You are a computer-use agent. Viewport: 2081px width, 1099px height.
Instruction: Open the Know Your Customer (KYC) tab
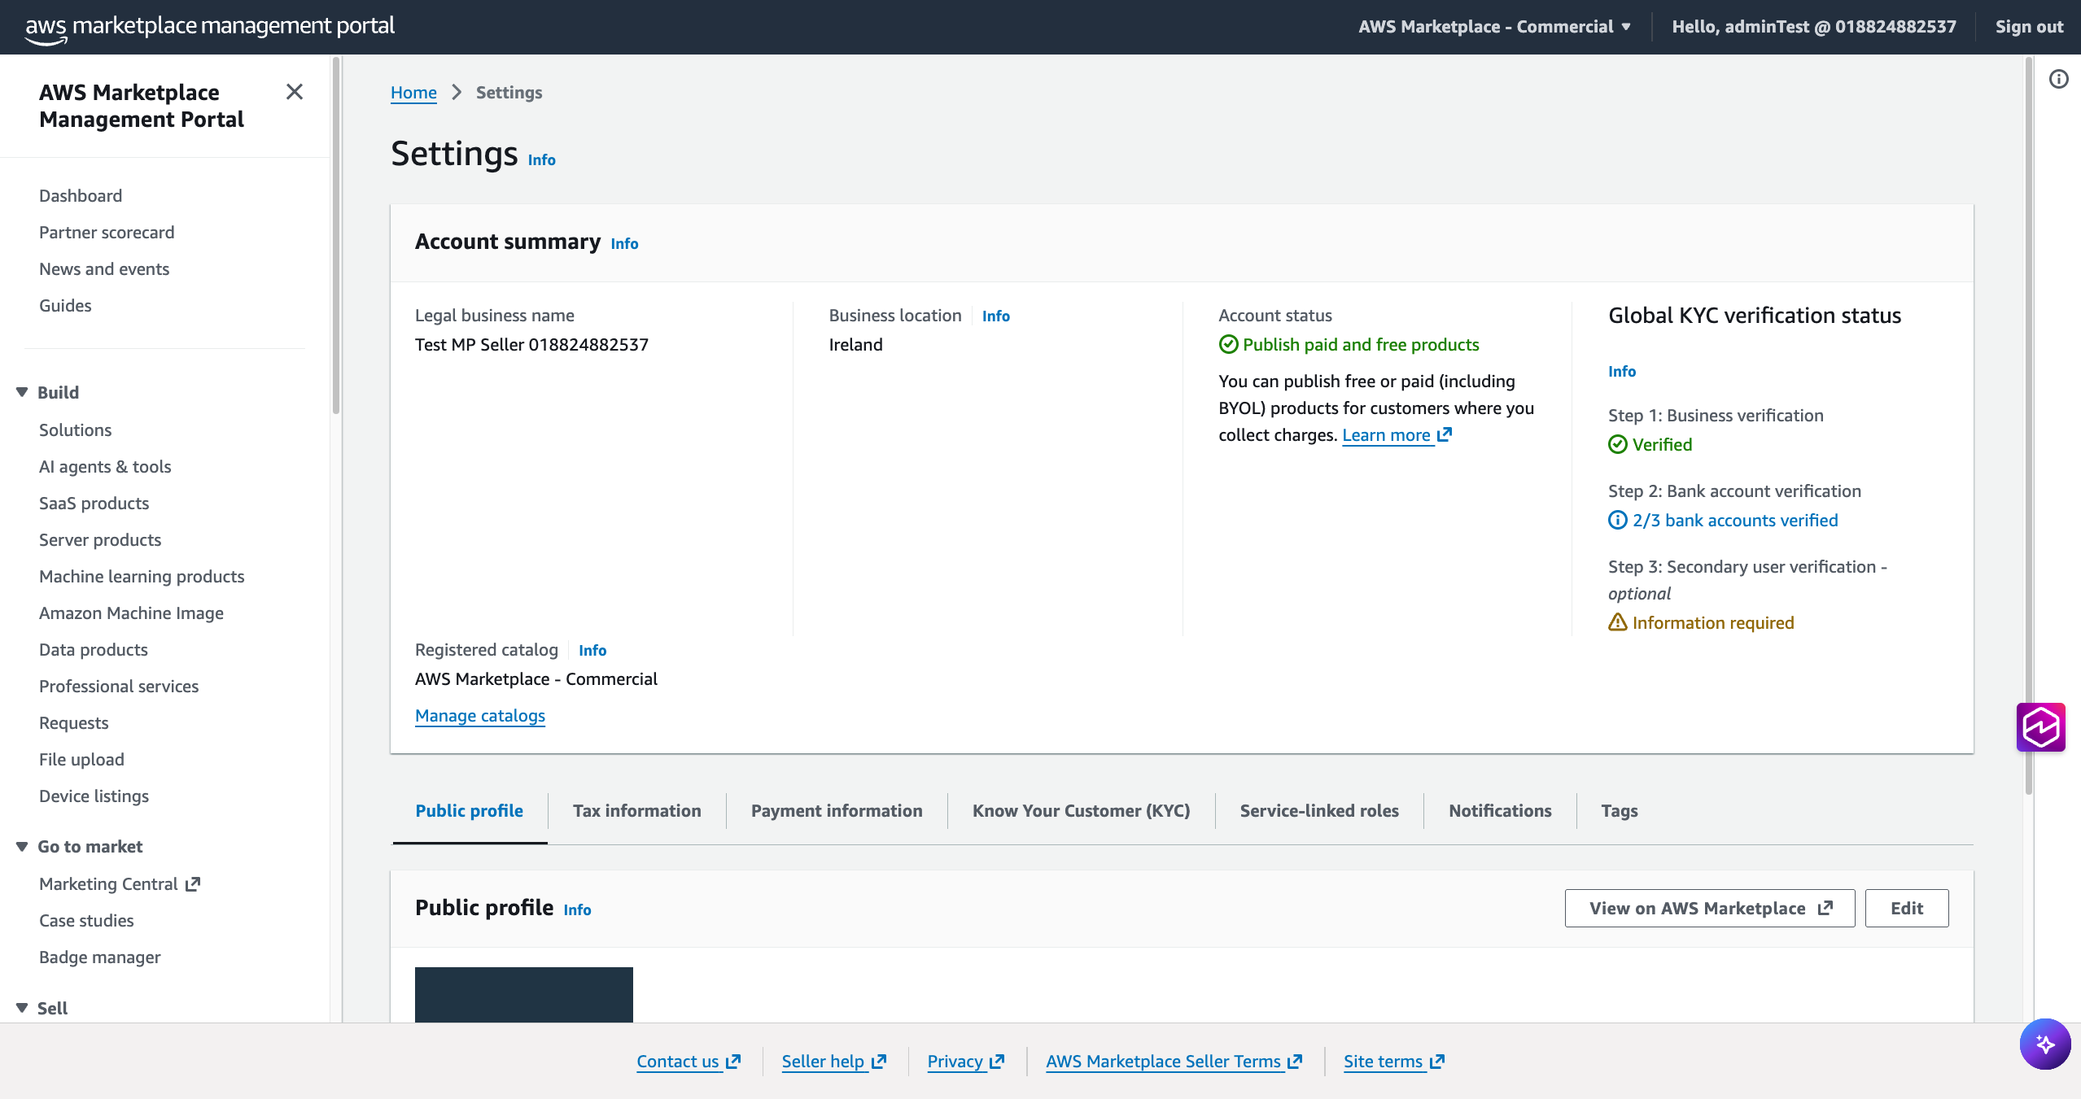(1081, 810)
